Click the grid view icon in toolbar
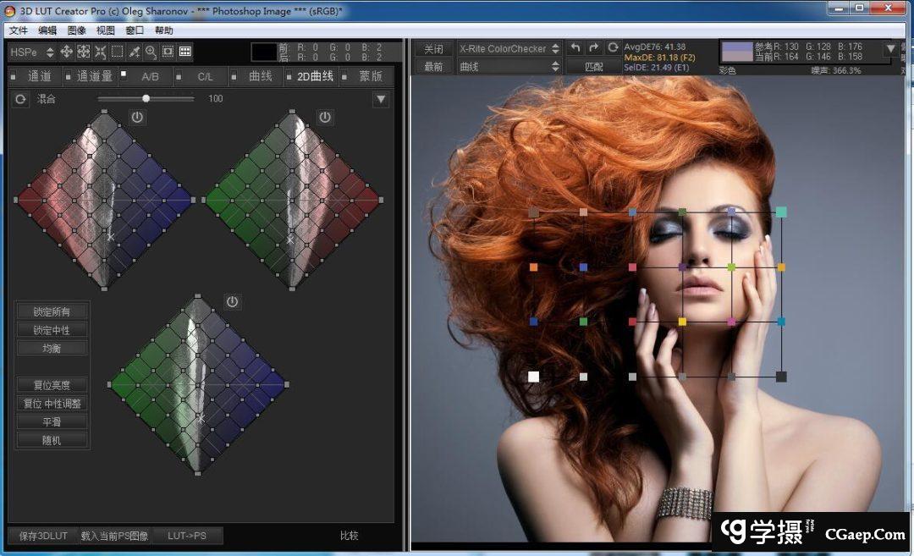Screen dimensions: 914x556 coord(184,52)
